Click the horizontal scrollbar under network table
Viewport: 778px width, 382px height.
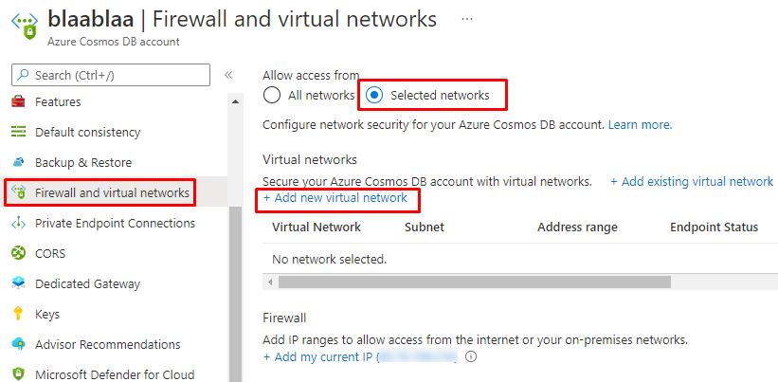point(474,282)
